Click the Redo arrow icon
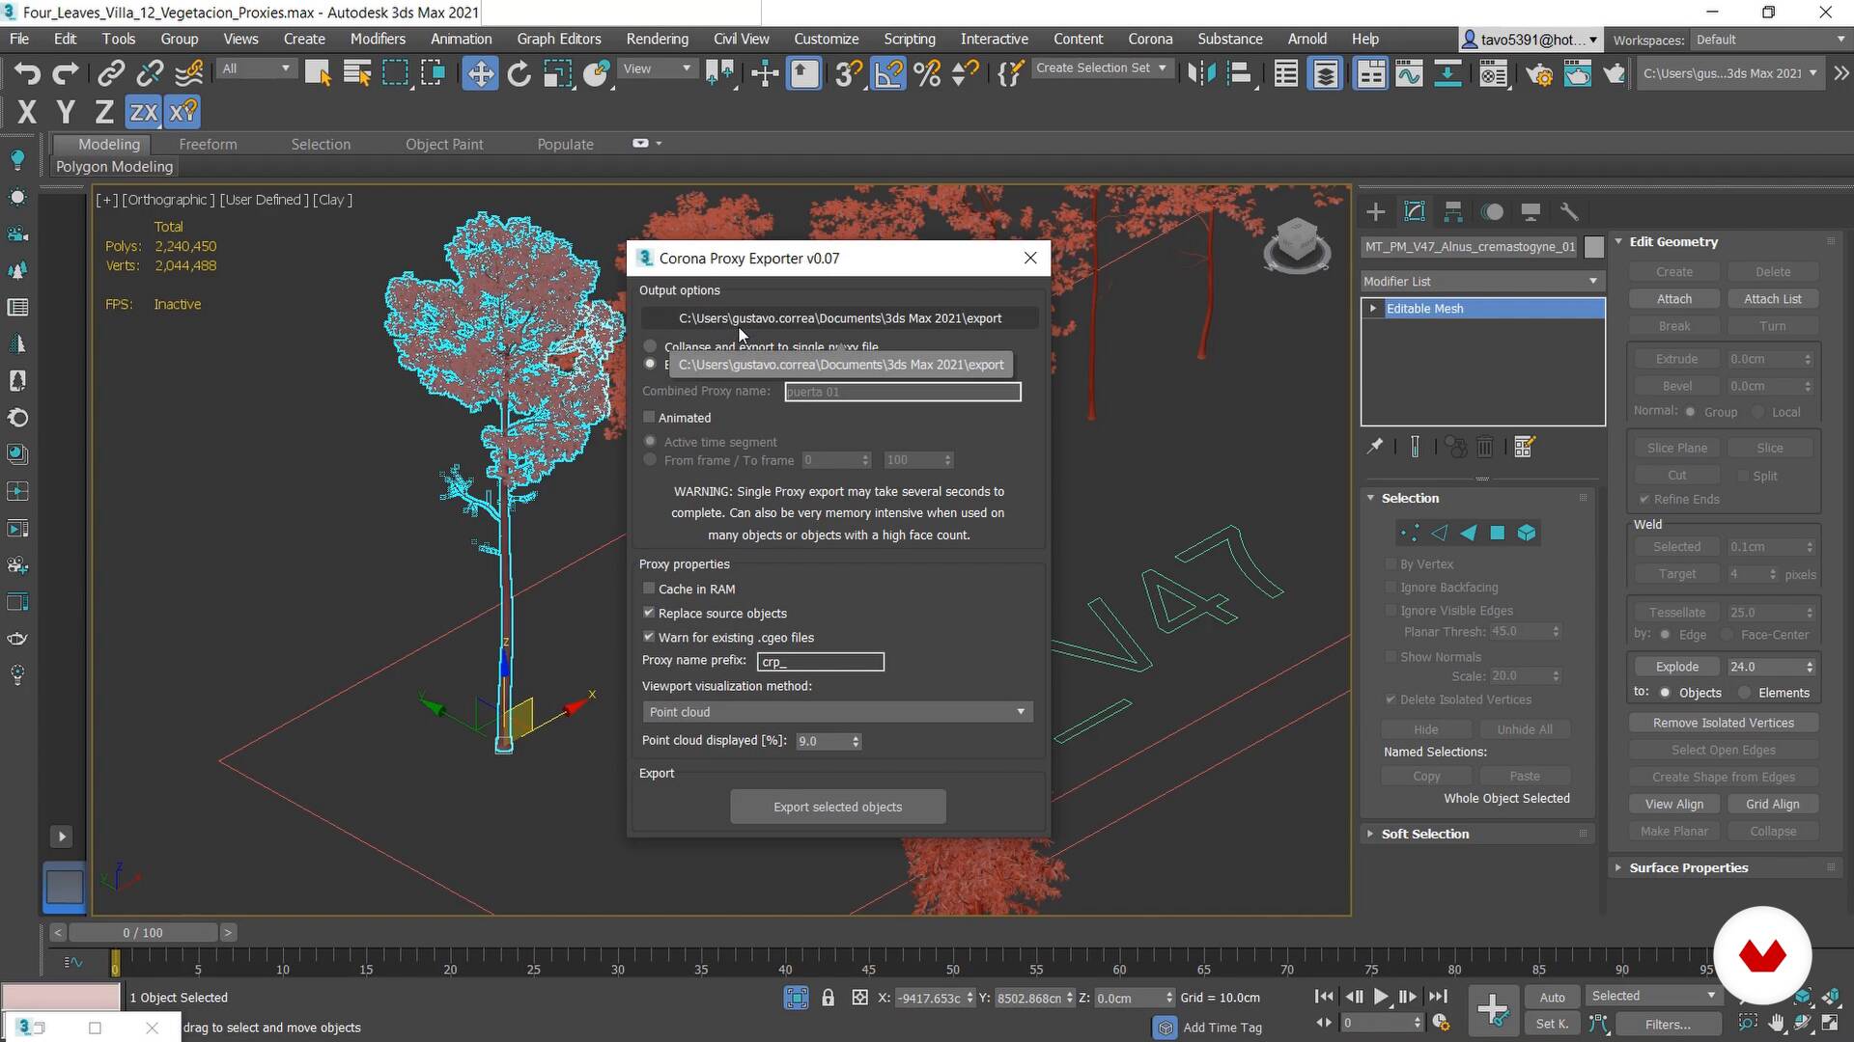This screenshot has height=1042, width=1854. point(65,73)
